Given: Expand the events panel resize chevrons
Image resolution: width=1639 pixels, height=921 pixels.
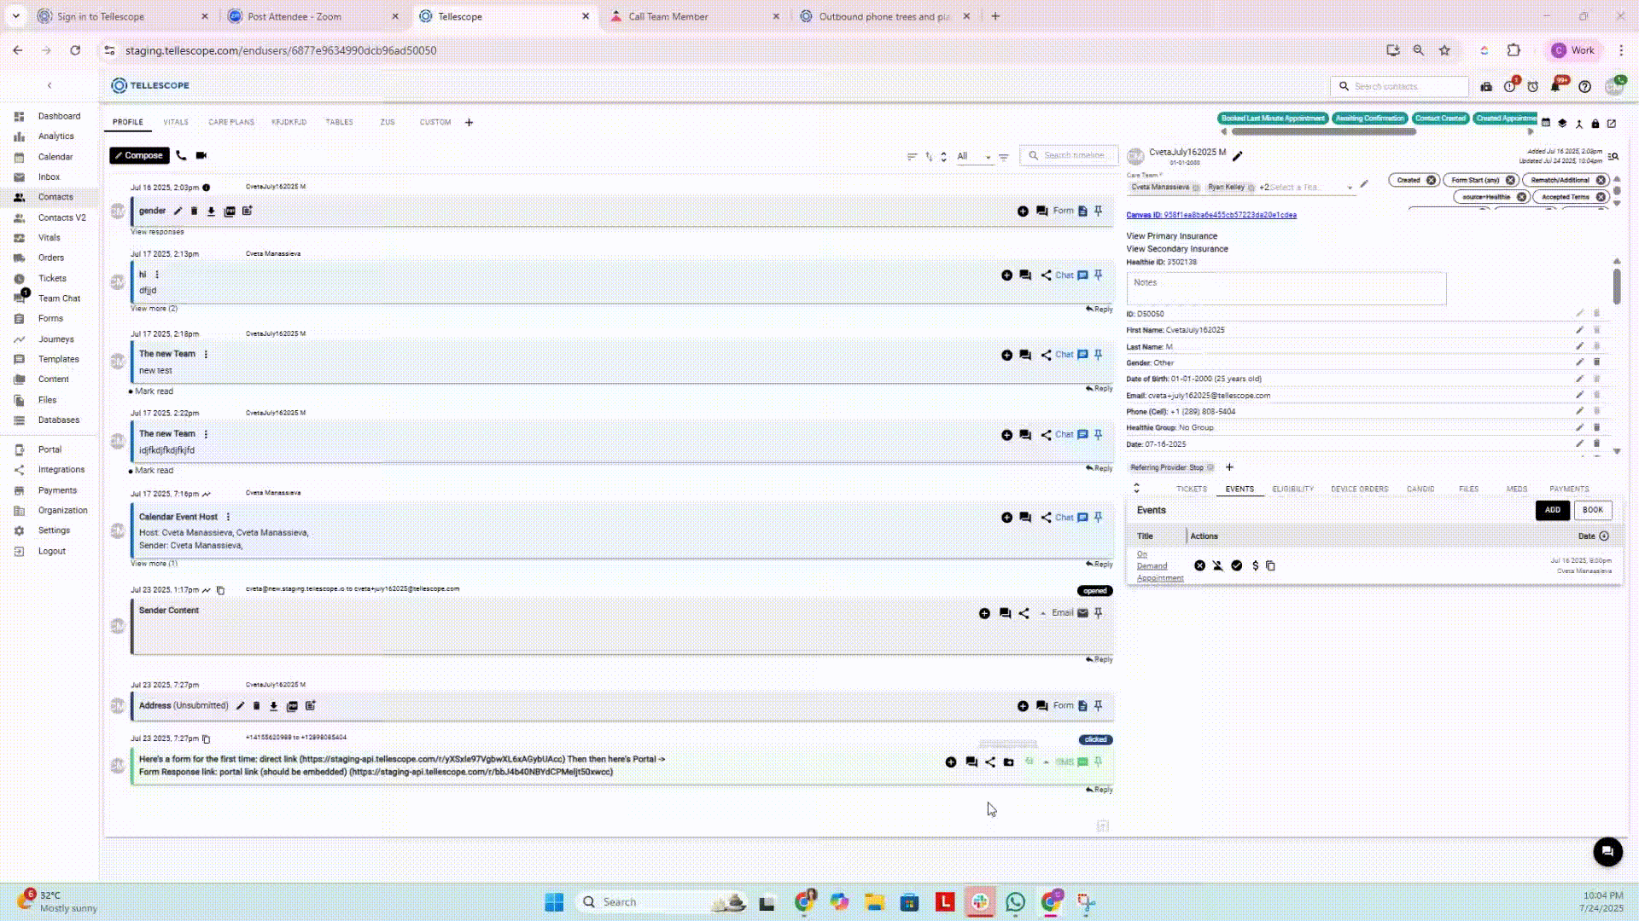Looking at the screenshot, I should 1136,489.
